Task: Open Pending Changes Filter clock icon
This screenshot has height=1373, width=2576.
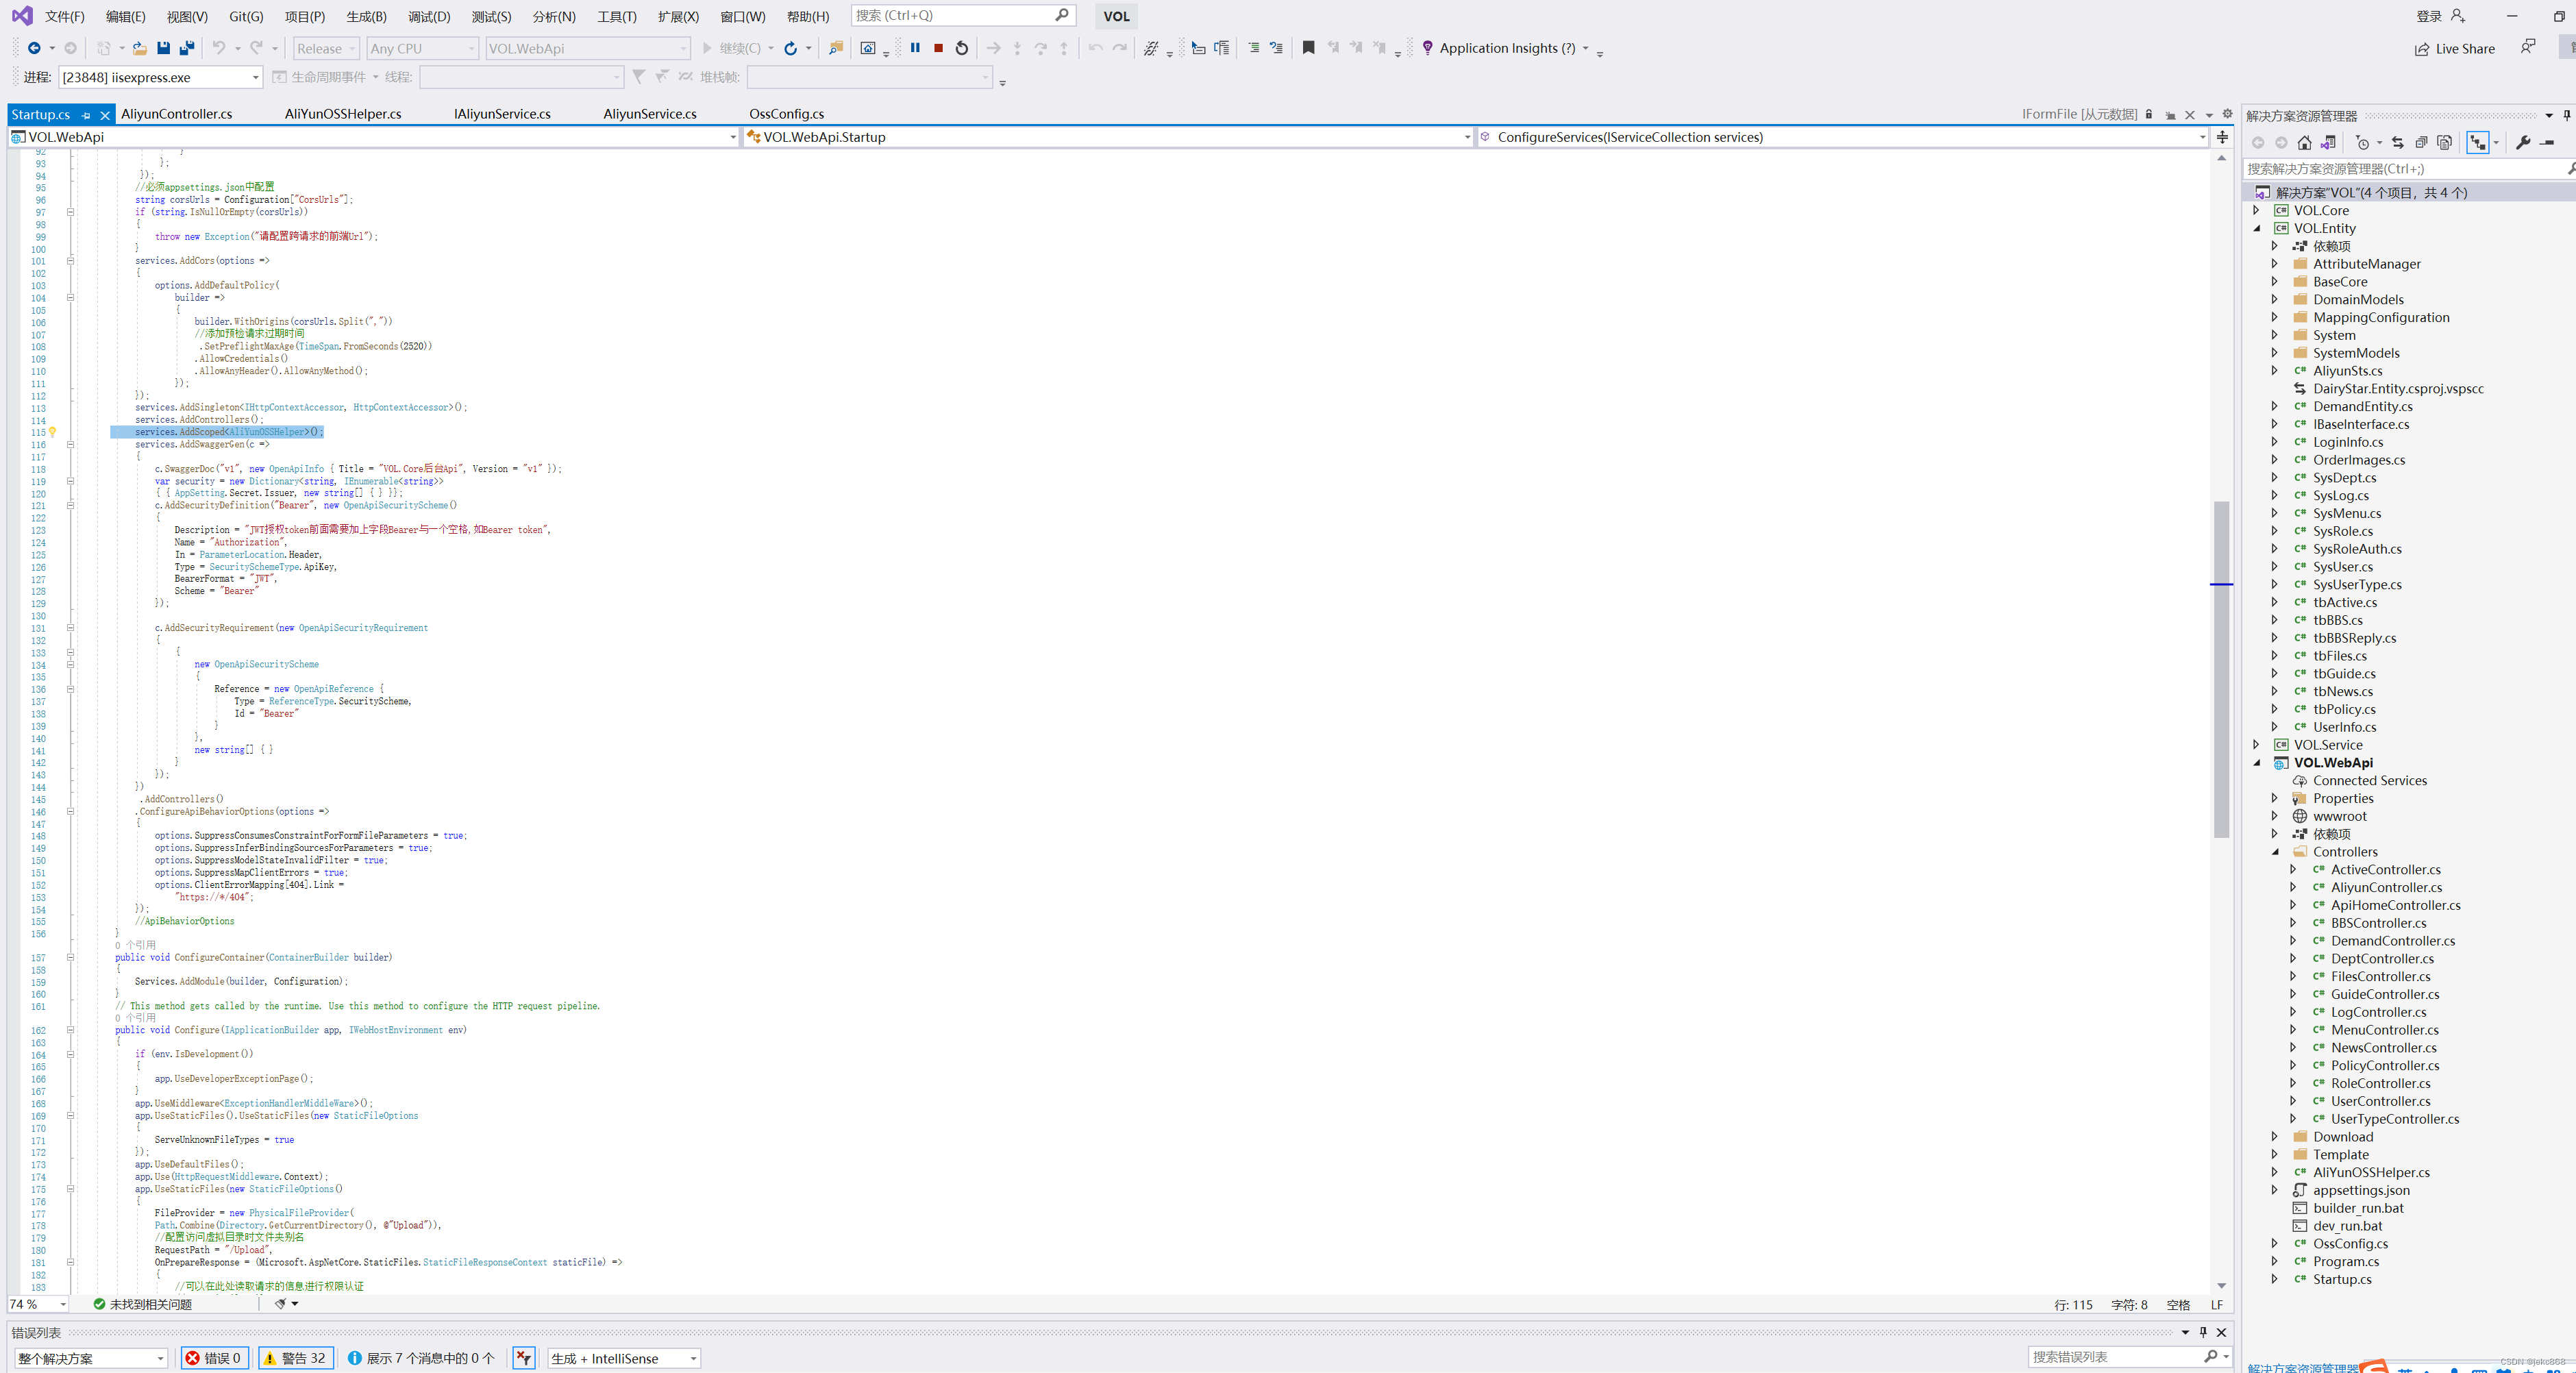Action: [x=2363, y=142]
